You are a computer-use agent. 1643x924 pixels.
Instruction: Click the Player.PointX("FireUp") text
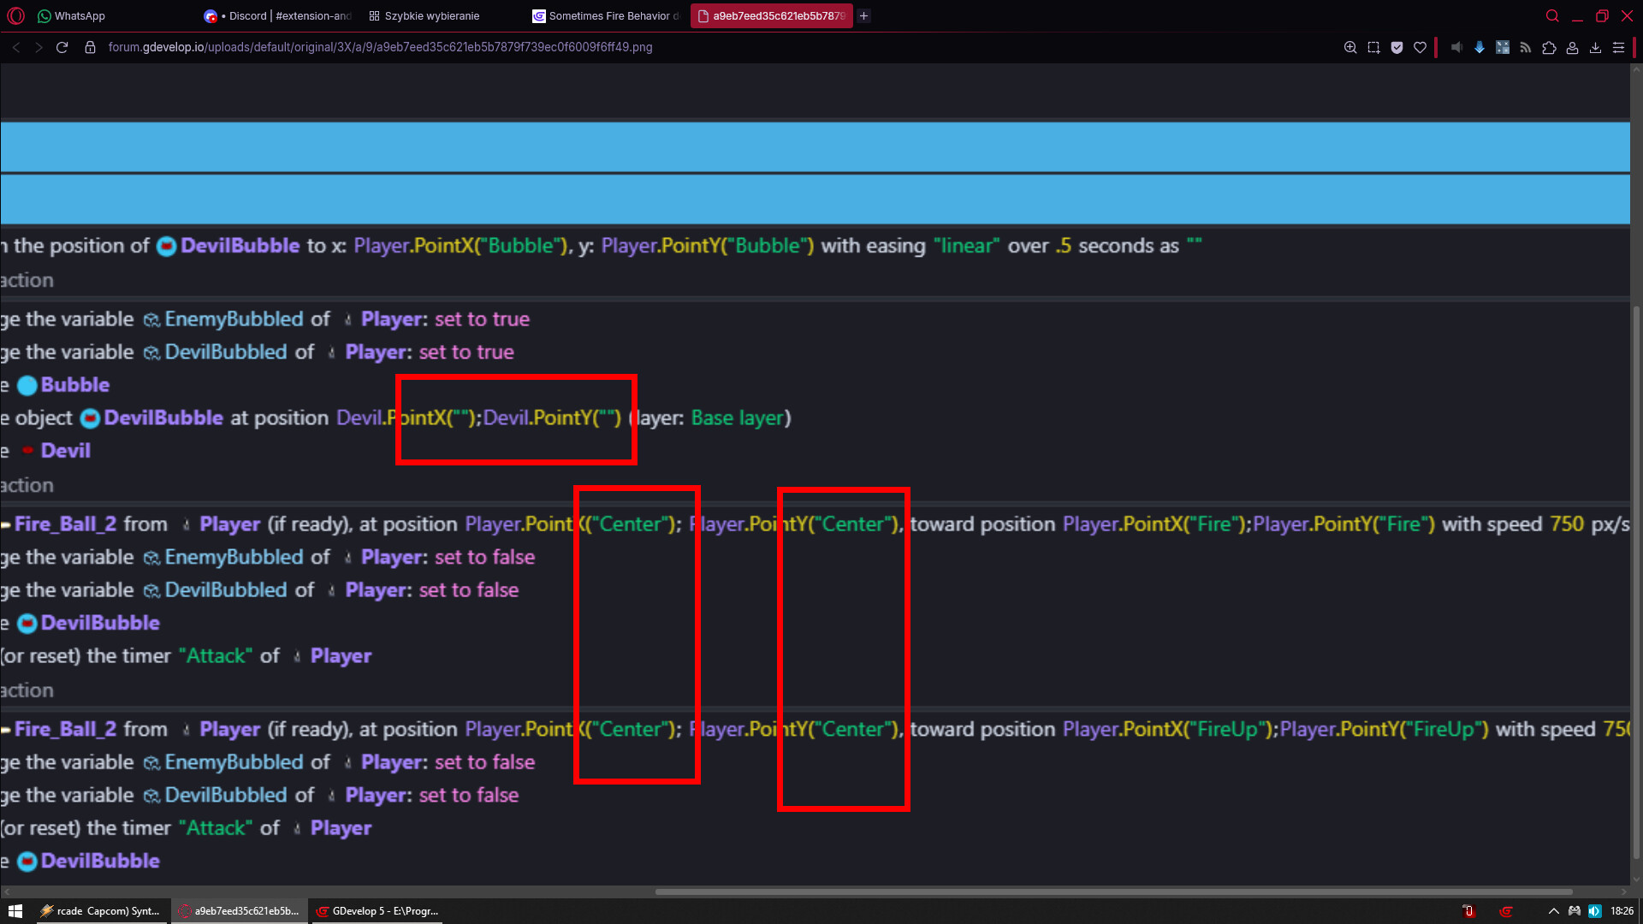coord(1169,730)
